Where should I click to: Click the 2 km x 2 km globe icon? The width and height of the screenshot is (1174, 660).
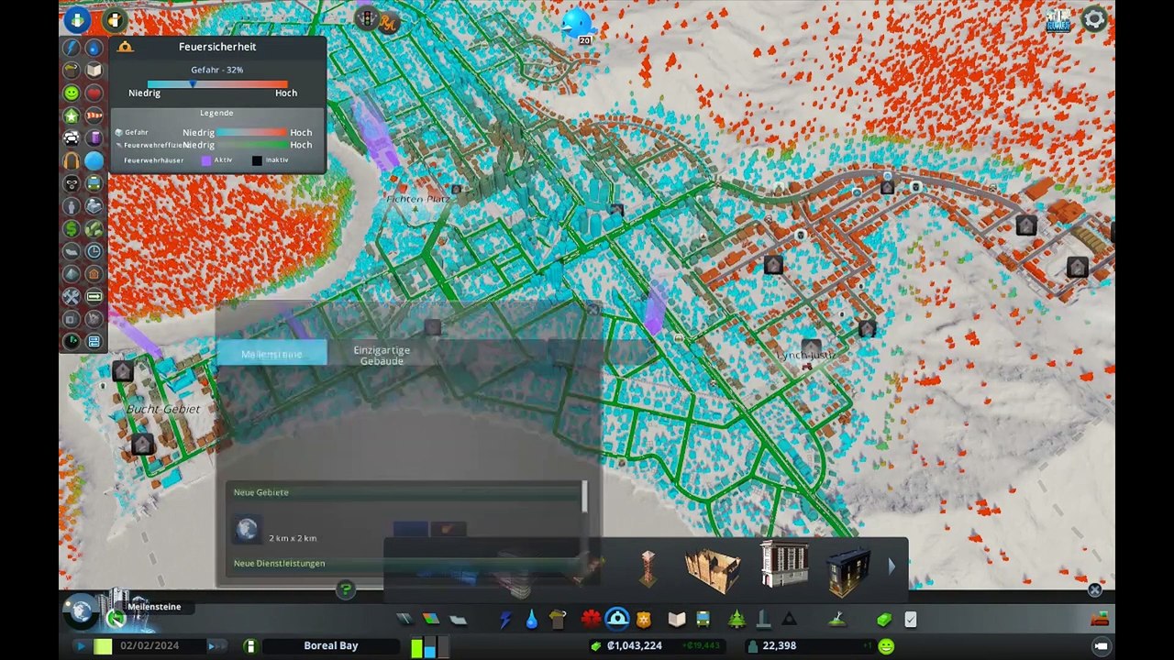coord(247,529)
